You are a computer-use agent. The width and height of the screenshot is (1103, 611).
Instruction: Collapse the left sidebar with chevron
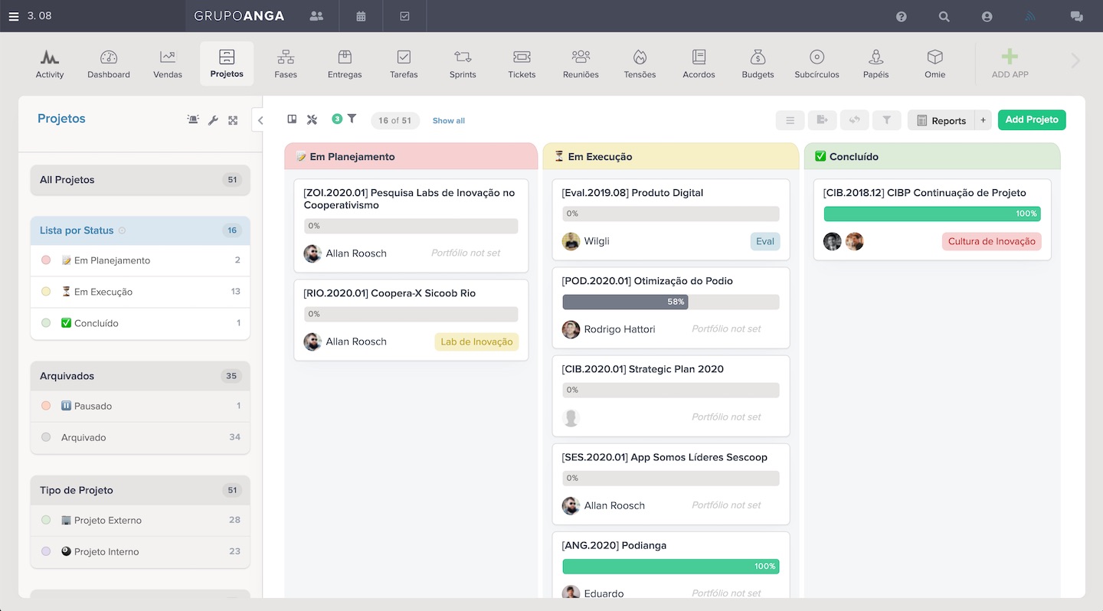coord(260,120)
